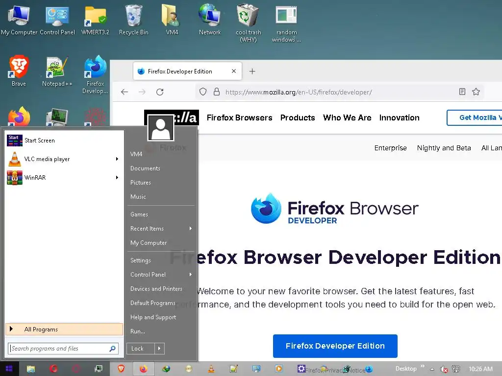The image size is (502, 376).
Task: Select the Recycle Bin desktop icon
Action: pos(133,20)
